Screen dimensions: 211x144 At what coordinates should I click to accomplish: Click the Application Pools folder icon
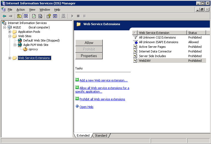pos(15,32)
